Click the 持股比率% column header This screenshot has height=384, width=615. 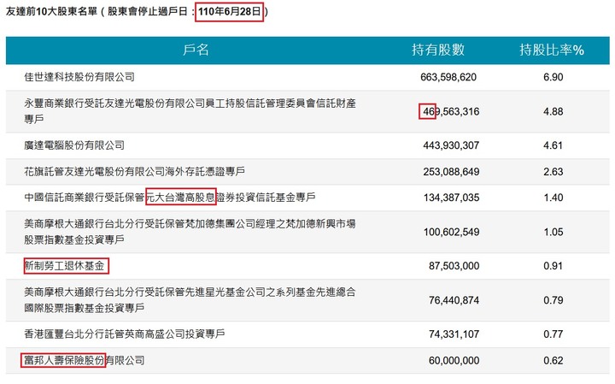(x=553, y=50)
